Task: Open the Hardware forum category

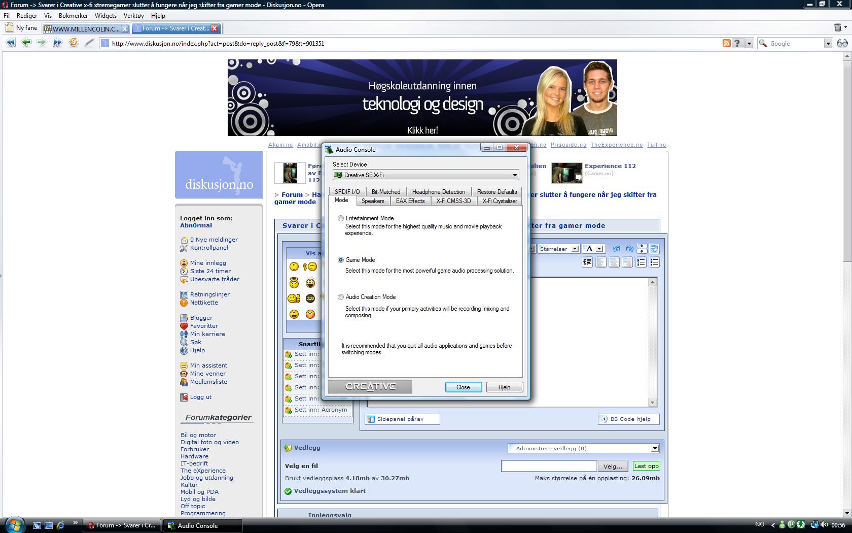Action: pyautogui.click(x=194, y=456)
